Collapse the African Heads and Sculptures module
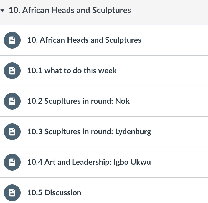This screenshot has height=203, width=208. [3, 11]
